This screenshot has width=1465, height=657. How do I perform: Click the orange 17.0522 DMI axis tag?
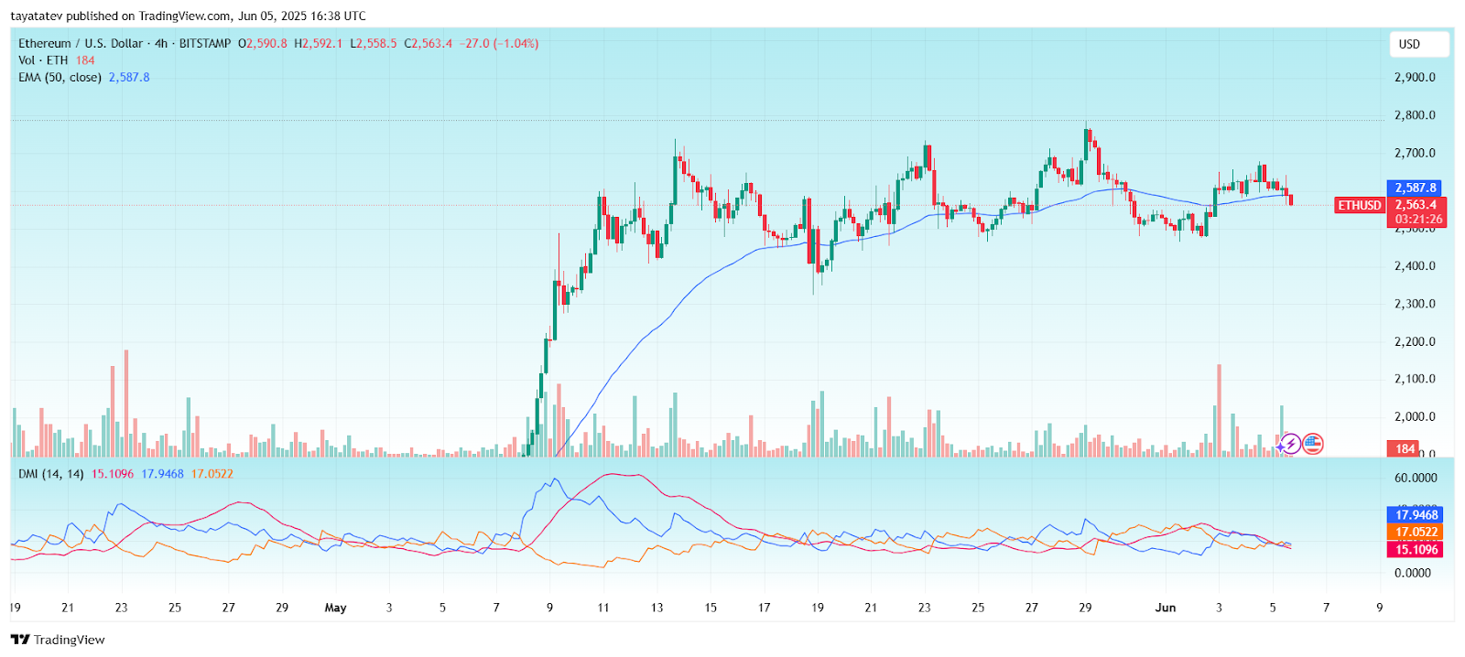[x=1416, y=532]
